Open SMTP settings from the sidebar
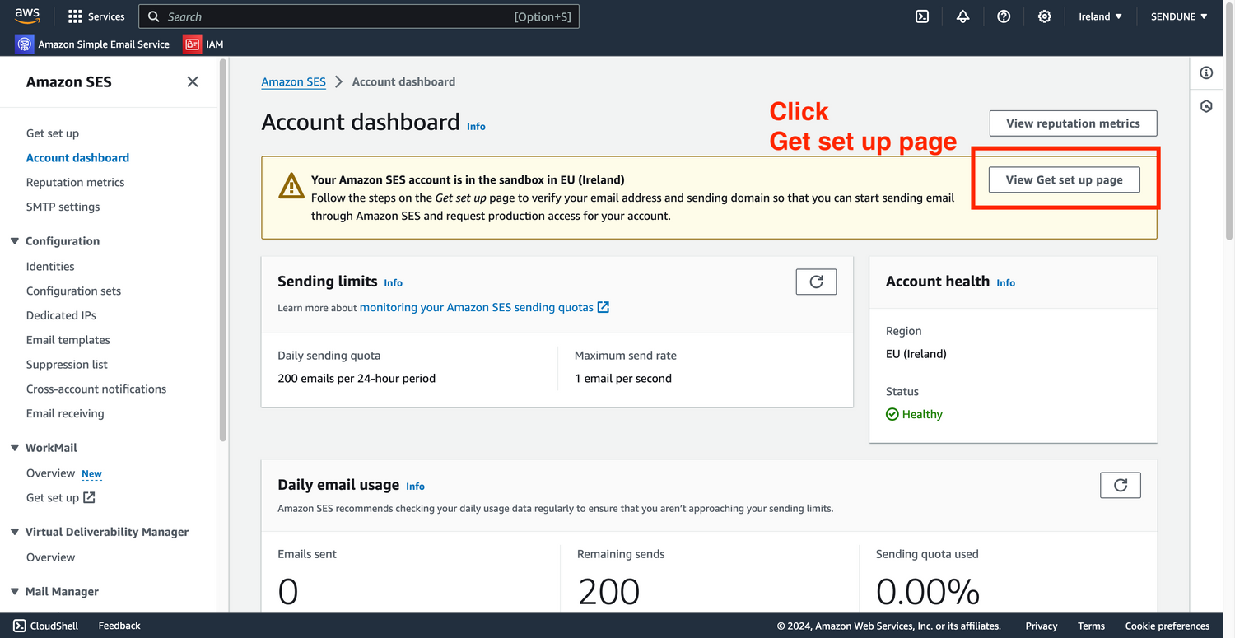This screenshot has width=1235, height=638. click(x=63, y=207)
